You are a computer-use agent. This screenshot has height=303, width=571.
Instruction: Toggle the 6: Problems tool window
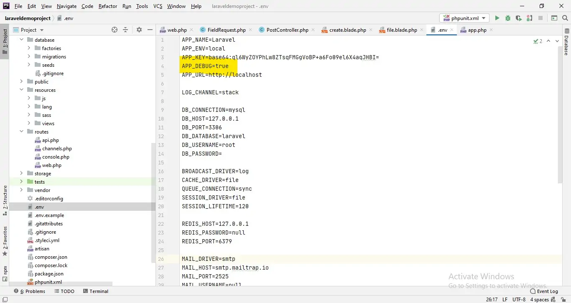click(x=29, y=291)
